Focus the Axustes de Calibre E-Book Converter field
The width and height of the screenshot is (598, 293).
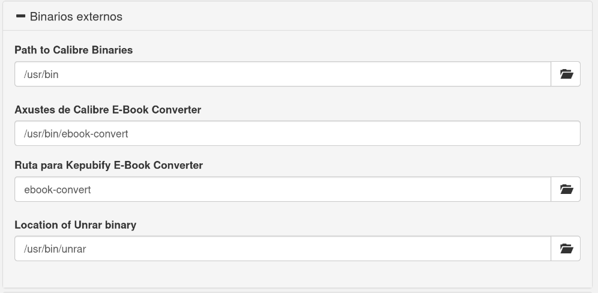297,133
